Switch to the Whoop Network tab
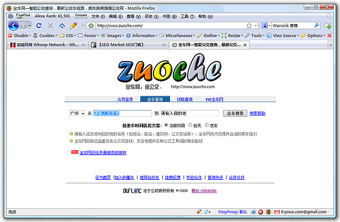The image size is (340, 222). pos(48,45)
